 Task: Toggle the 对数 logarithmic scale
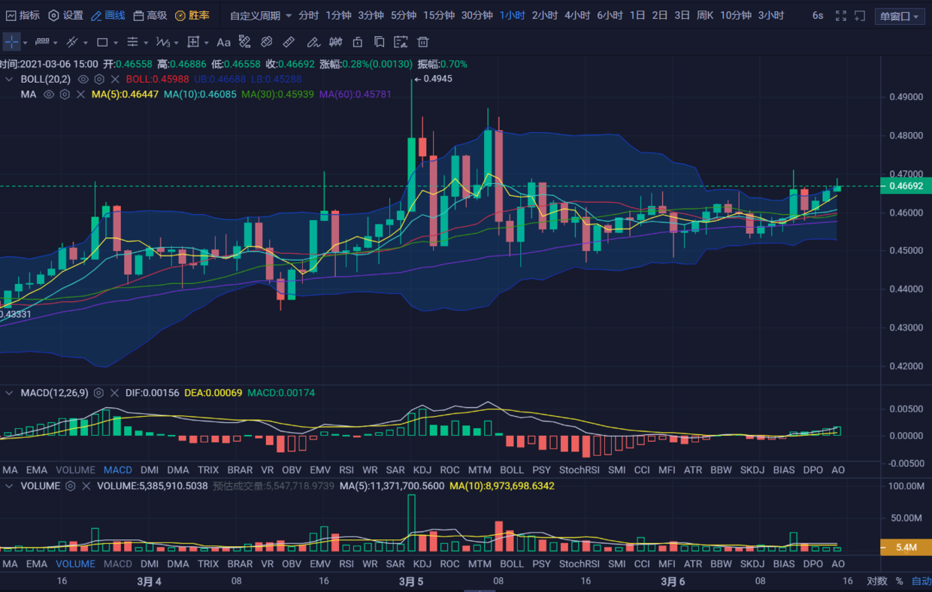[876, 581]
